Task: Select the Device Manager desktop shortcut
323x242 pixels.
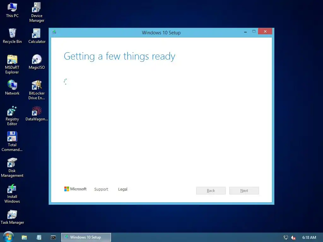Action: click(37, 12)
